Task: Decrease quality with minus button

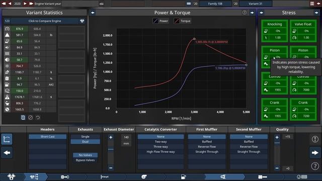Action: (x=277, y=168)
